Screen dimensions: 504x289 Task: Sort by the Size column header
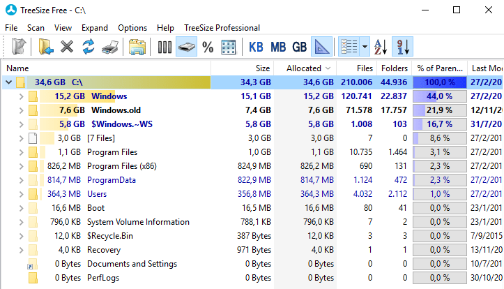243,68
